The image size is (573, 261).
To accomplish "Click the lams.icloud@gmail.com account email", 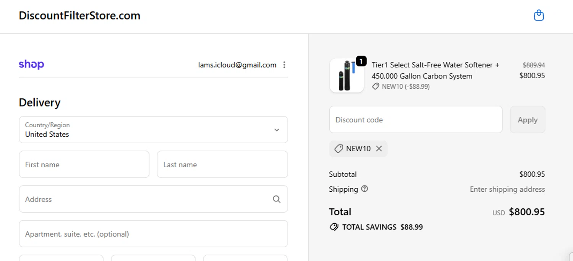I will pyautogui.click(x=237, y=65).
